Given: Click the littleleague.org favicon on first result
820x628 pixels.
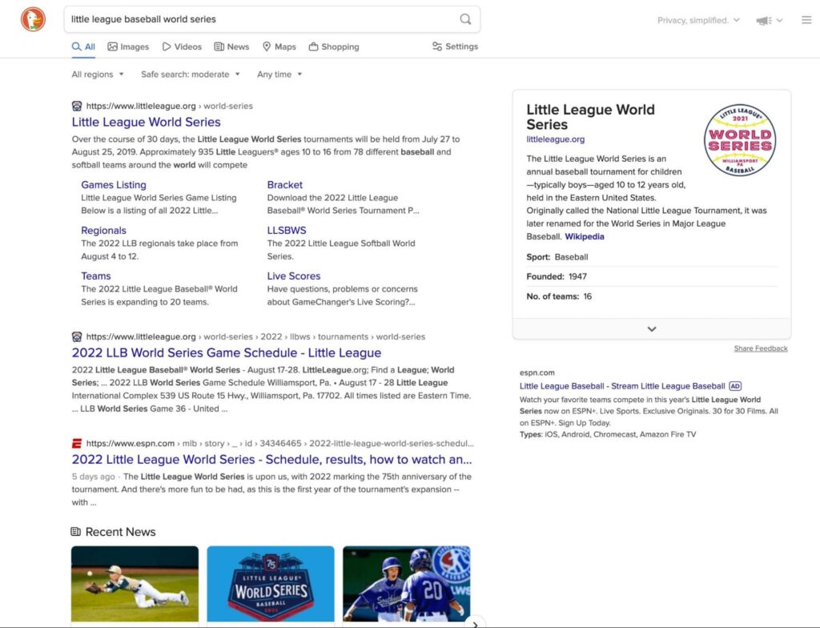Looking at the screenshot, I should tap(76, 105).
